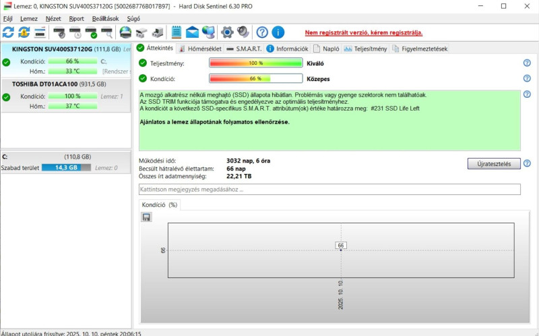Click the disk with clock test icon

75,32
